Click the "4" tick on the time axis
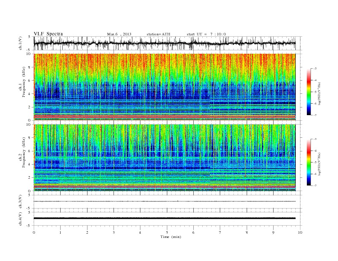Screen dimensions: 338x261 pos(140,232)
